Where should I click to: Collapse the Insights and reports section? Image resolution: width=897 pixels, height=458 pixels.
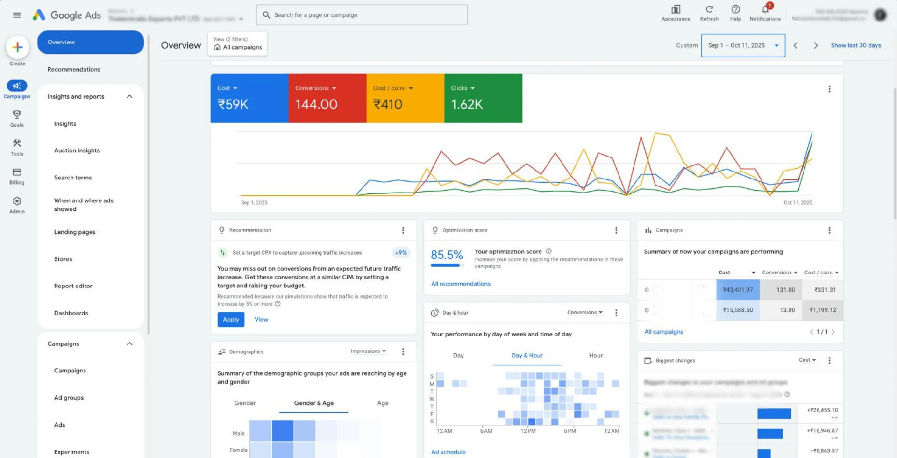click(129, 97)
